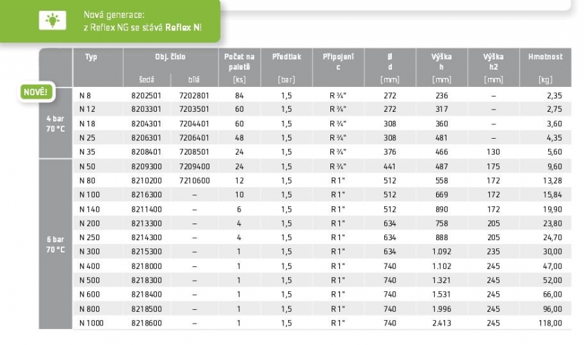Image resolution: width=584 pixels, height=345 pixels.
Task: Click order number 8215300
Action: [x=147, y=252]
